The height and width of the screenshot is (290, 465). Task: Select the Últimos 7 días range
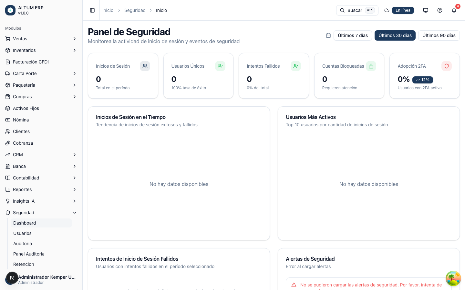point(353,35)
